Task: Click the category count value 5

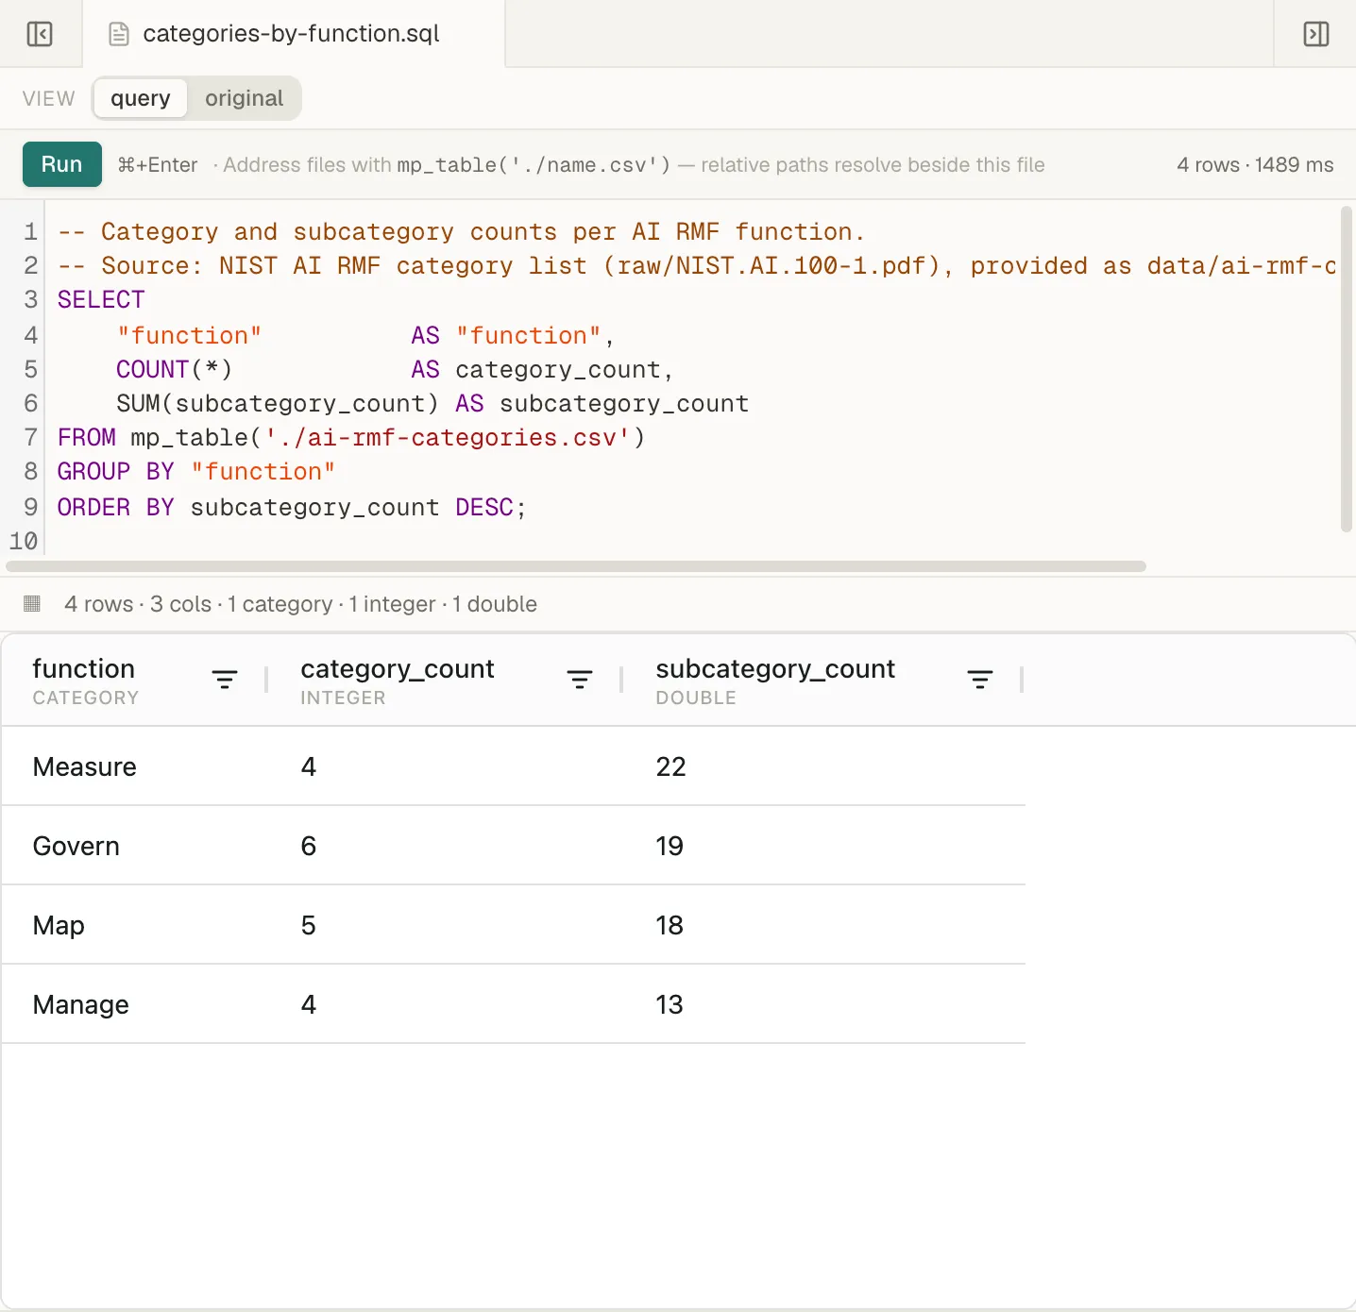Action: click(x=309, y=925)
